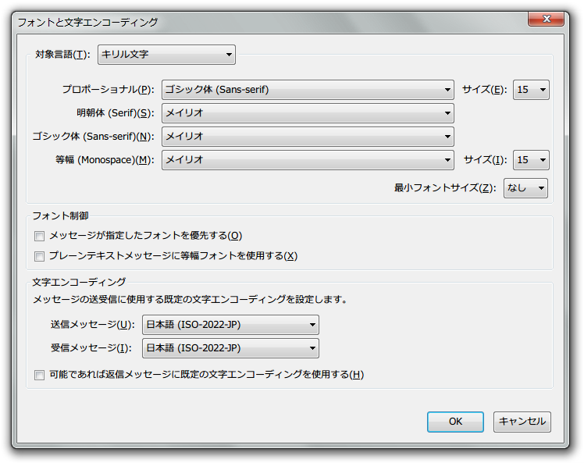Screen dimensions: 584x463
Task: Open the 対象言語 dropdown showing キリル文字
Action: coord(166,55)
